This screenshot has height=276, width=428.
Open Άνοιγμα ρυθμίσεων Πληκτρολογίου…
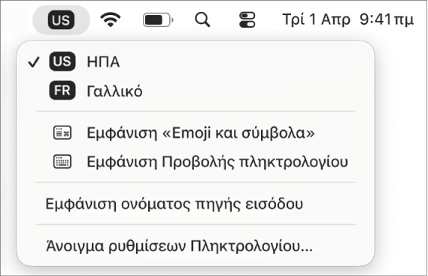tap(196, 246)
